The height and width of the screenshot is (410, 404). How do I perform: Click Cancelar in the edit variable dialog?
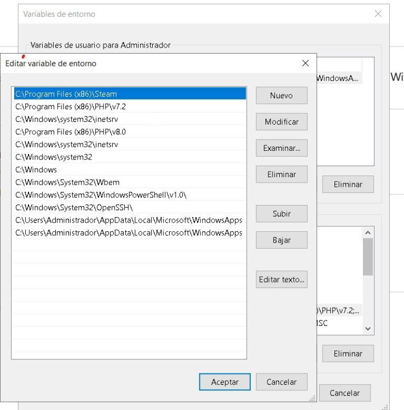[281, 382]
